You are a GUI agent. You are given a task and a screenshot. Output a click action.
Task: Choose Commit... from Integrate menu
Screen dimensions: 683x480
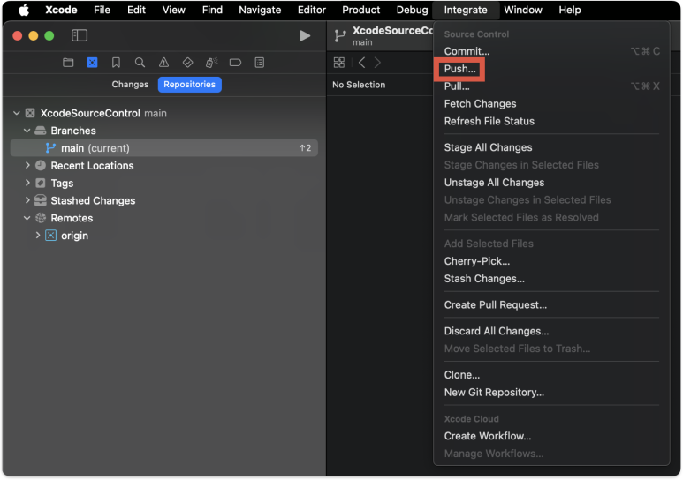551,51
